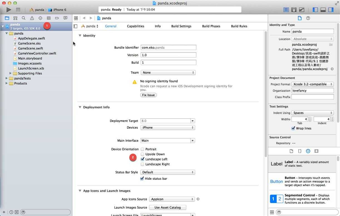
Task: Show the Object library
Action: [308, 151]
